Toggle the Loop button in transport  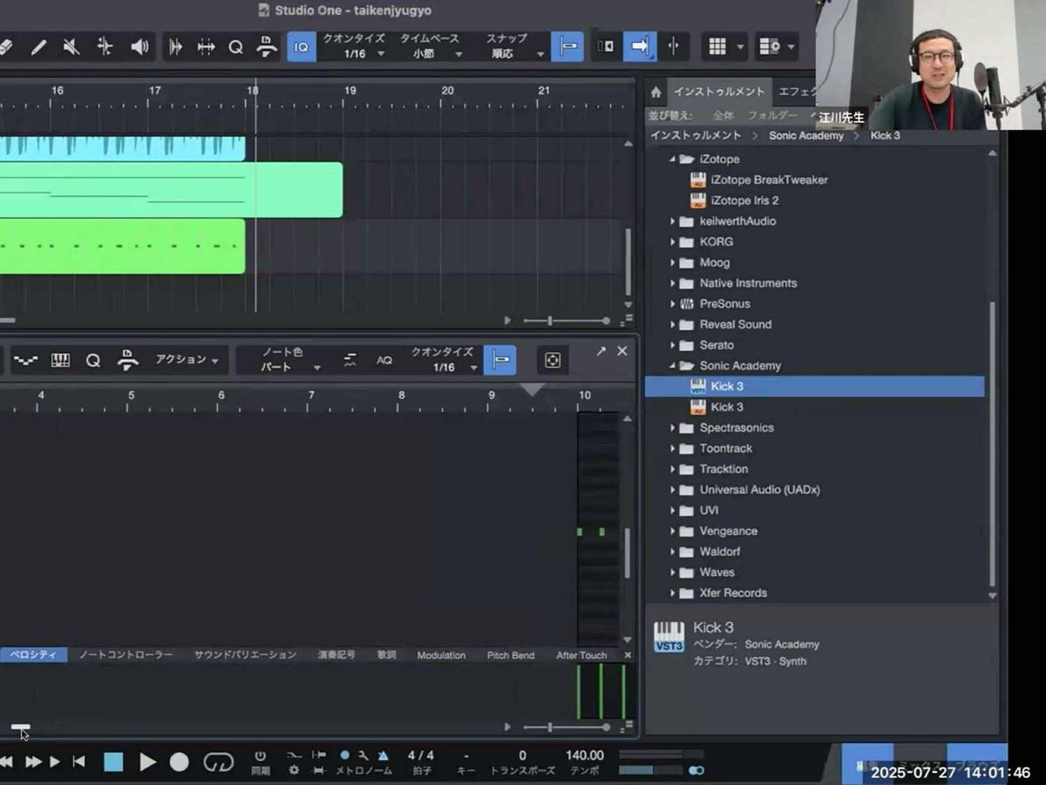tap(218, 762)
